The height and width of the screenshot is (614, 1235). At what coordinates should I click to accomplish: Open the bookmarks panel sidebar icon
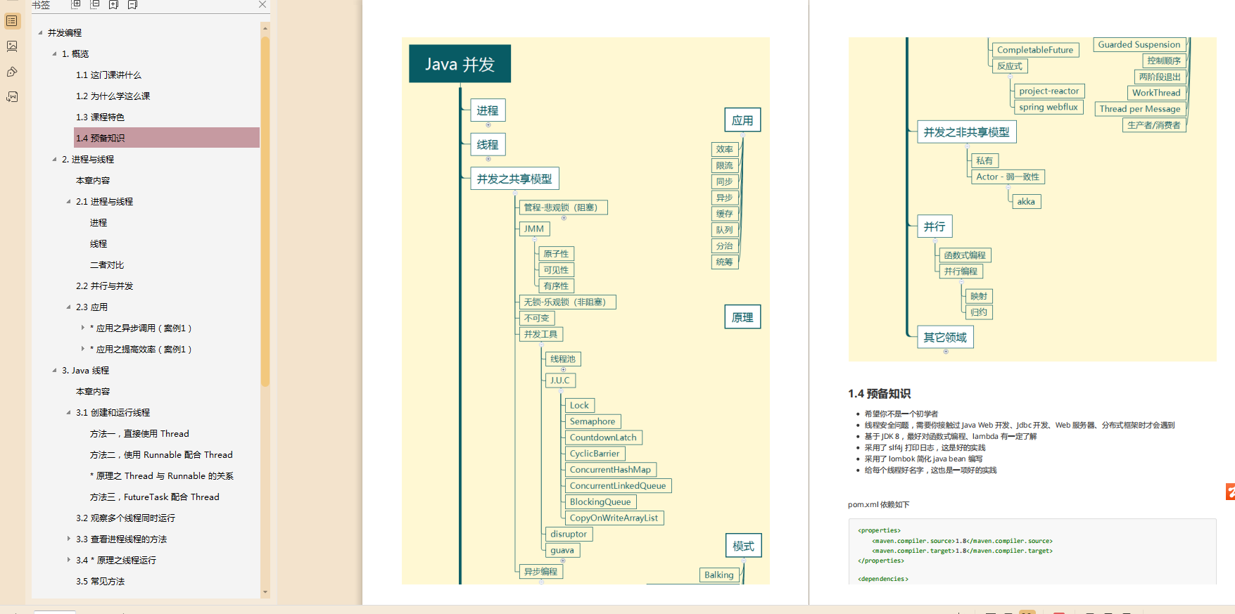click(12, 21)
